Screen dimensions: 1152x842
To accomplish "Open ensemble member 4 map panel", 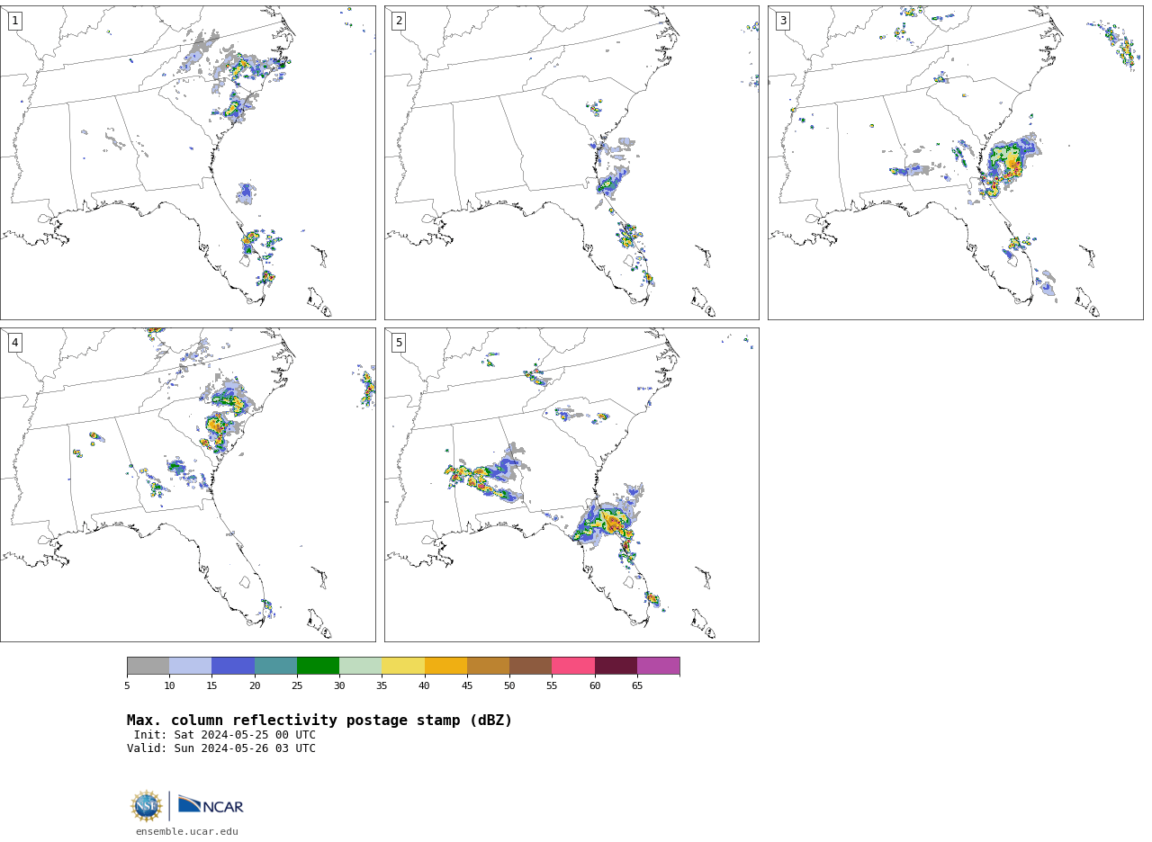I will [187, 485].
